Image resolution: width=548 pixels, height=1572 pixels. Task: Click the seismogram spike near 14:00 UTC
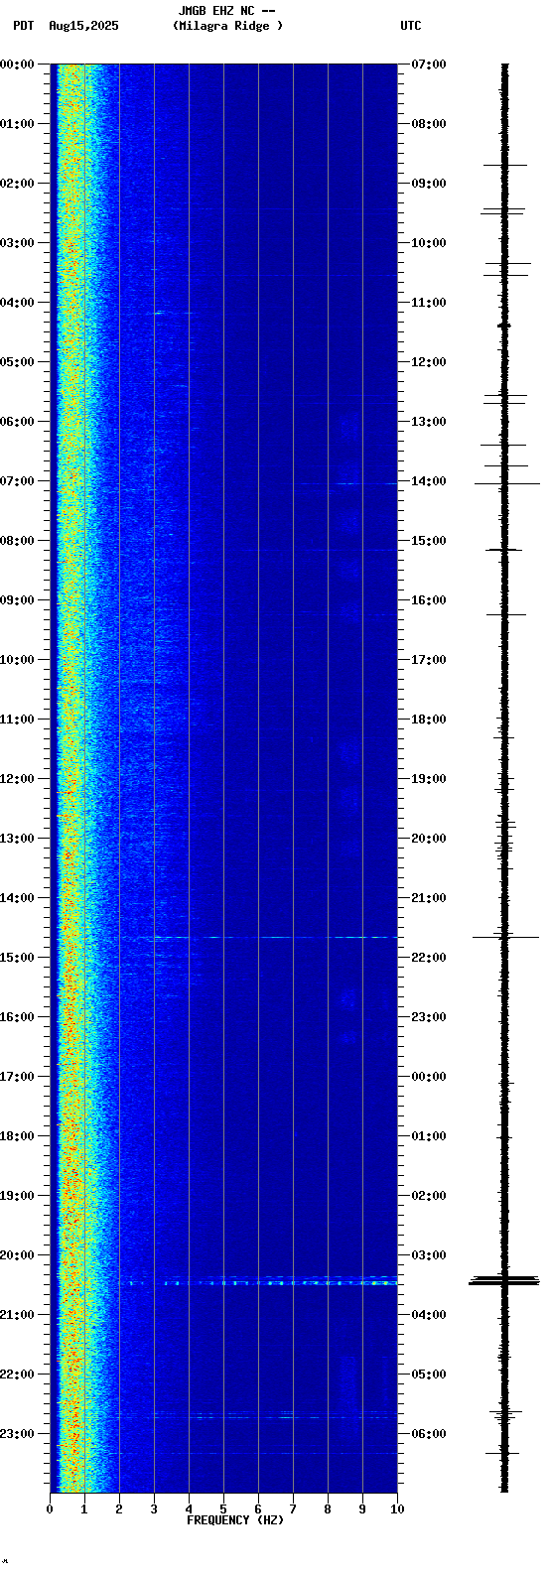point(506,483)
